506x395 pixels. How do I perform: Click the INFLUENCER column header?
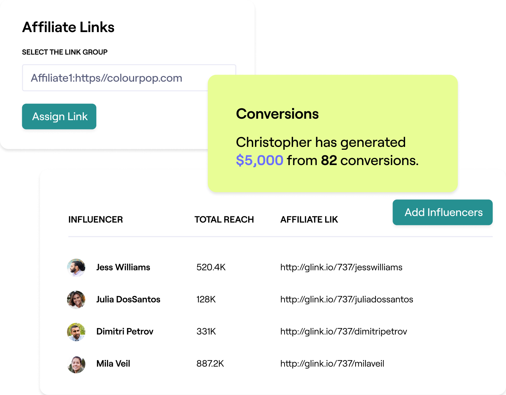[x=96, y=219]
